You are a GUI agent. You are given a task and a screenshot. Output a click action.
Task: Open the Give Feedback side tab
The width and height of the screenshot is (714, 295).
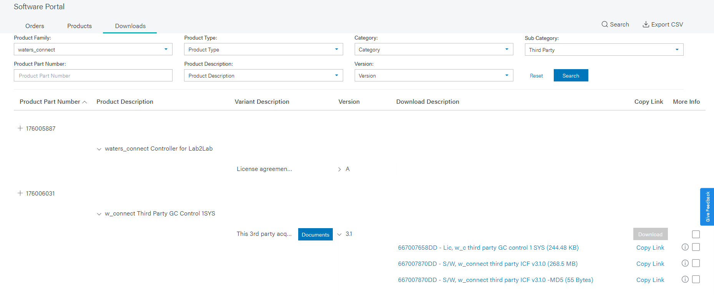click(707, 207)
